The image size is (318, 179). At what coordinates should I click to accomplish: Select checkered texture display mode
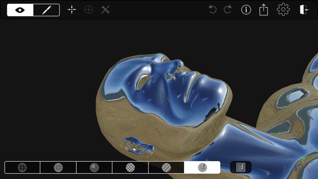[x=130, y=168]
